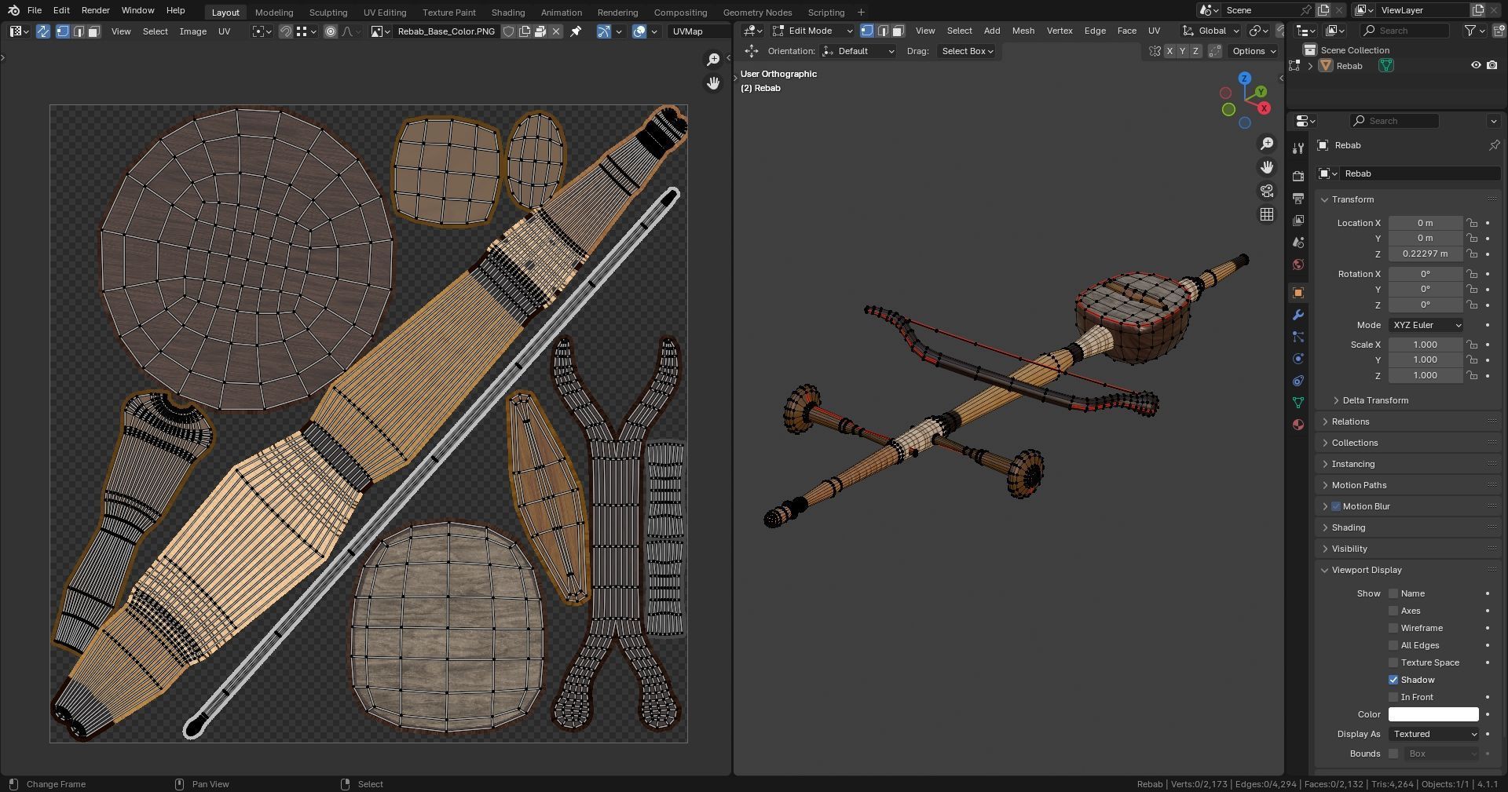Viewport: 1508px width, 792px height.
Task: Open the Material properties tab
Action: [x=1298, y=425]
